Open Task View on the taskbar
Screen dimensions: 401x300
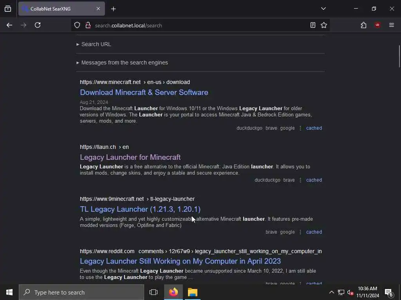click(x=154, y=292)
